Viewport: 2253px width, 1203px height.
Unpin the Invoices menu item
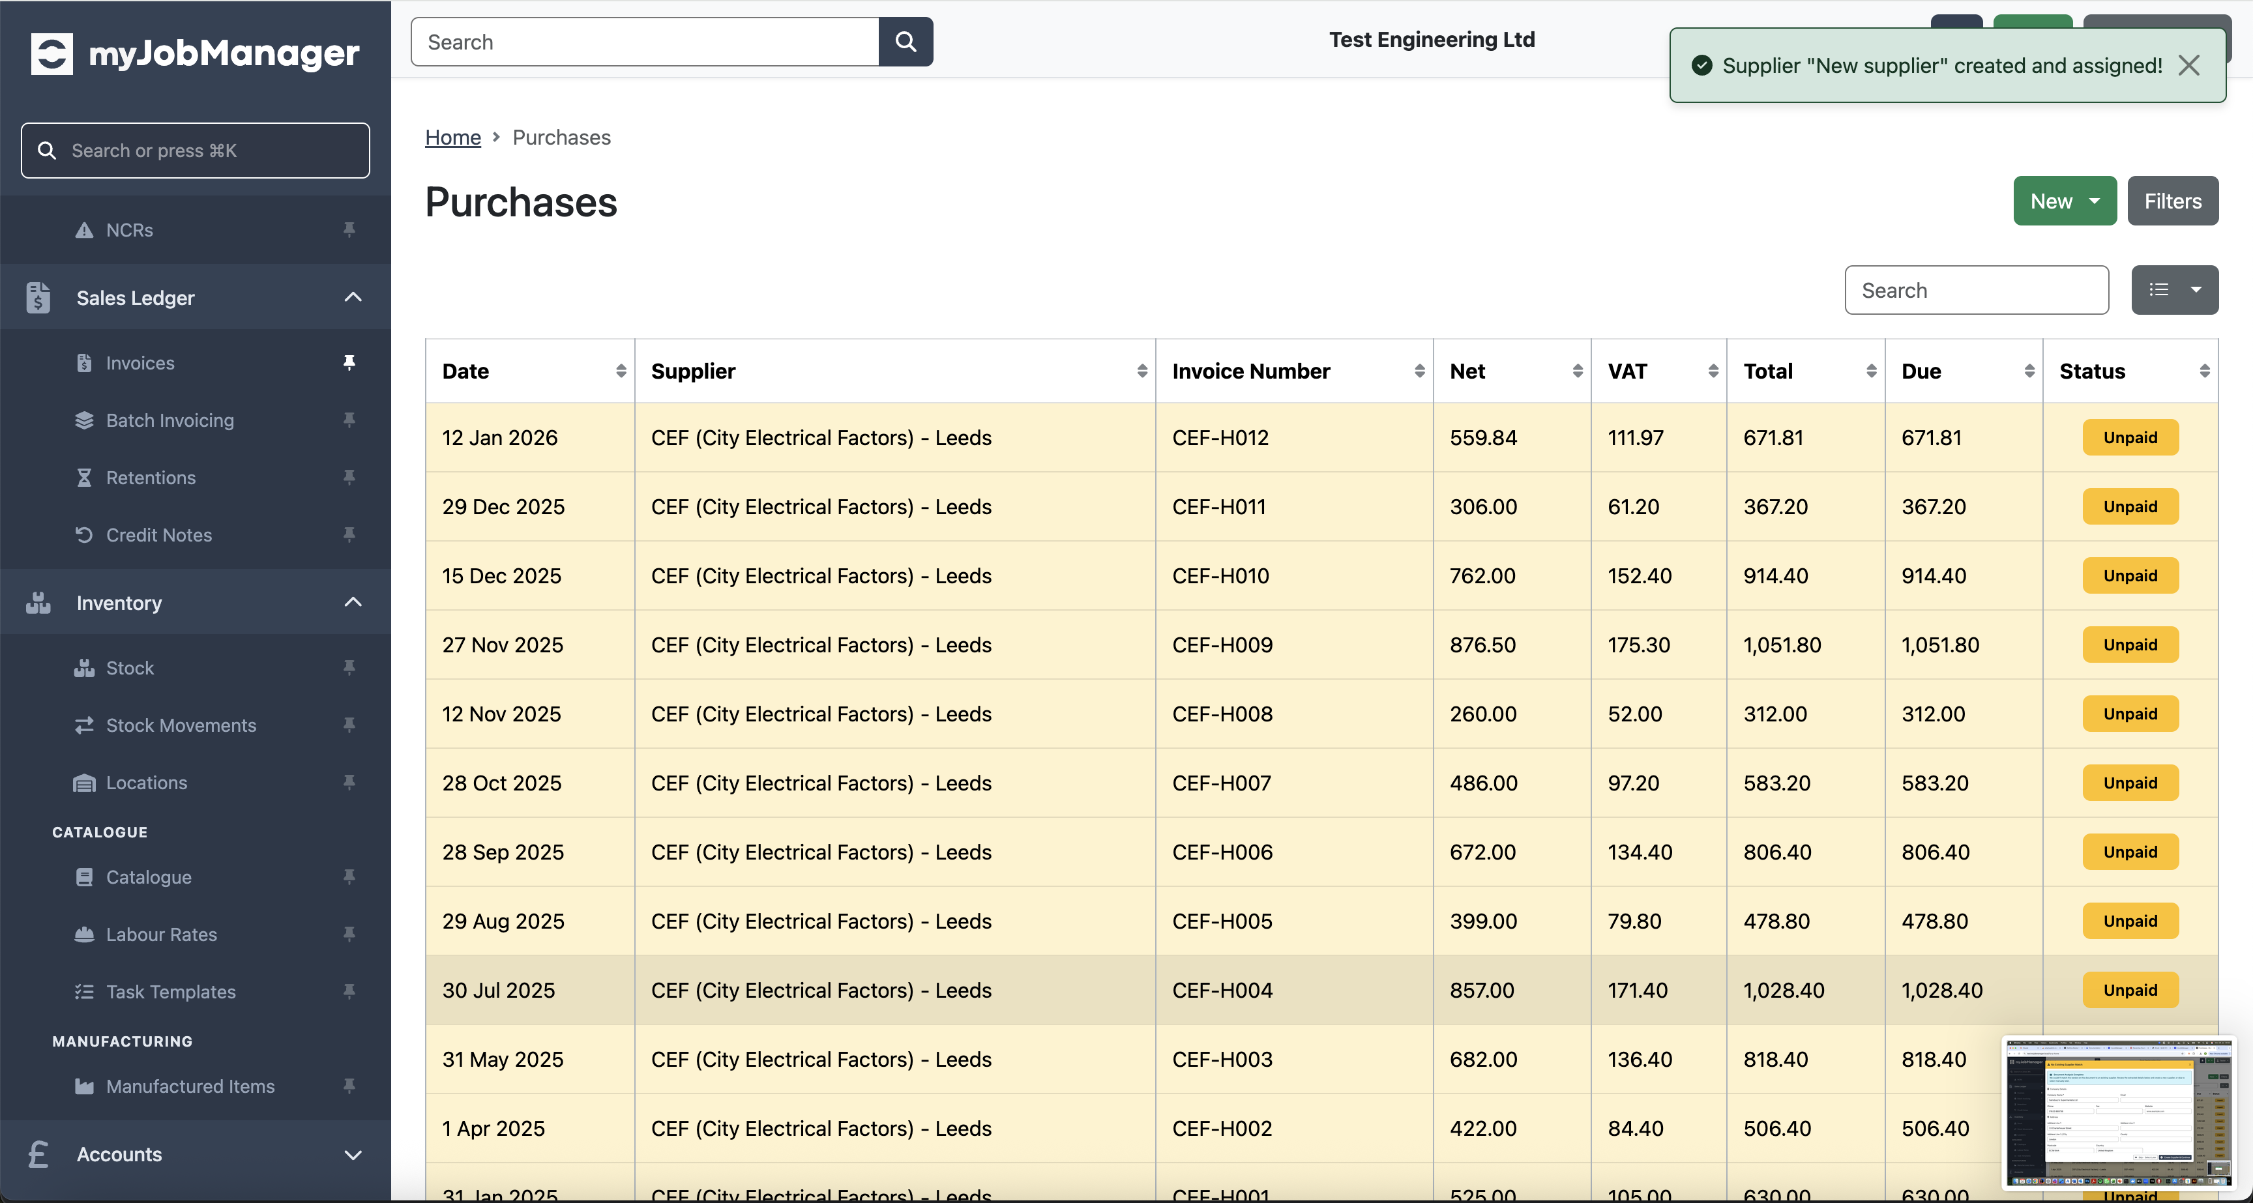click(x=349, y=363)
